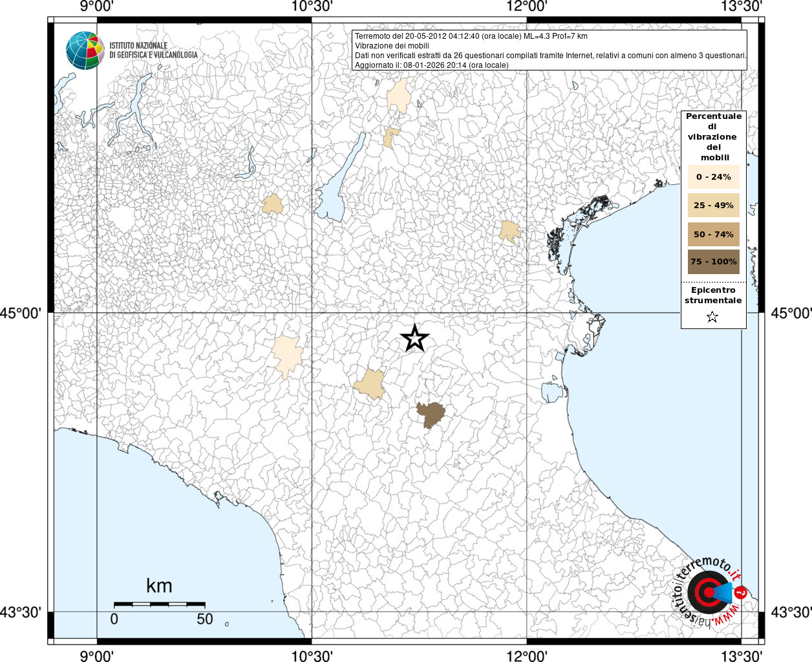The height and width of the screenshot is (662, 812).
Task: Click the epicenter star symbol in legend
Action: tap(712, 317)
